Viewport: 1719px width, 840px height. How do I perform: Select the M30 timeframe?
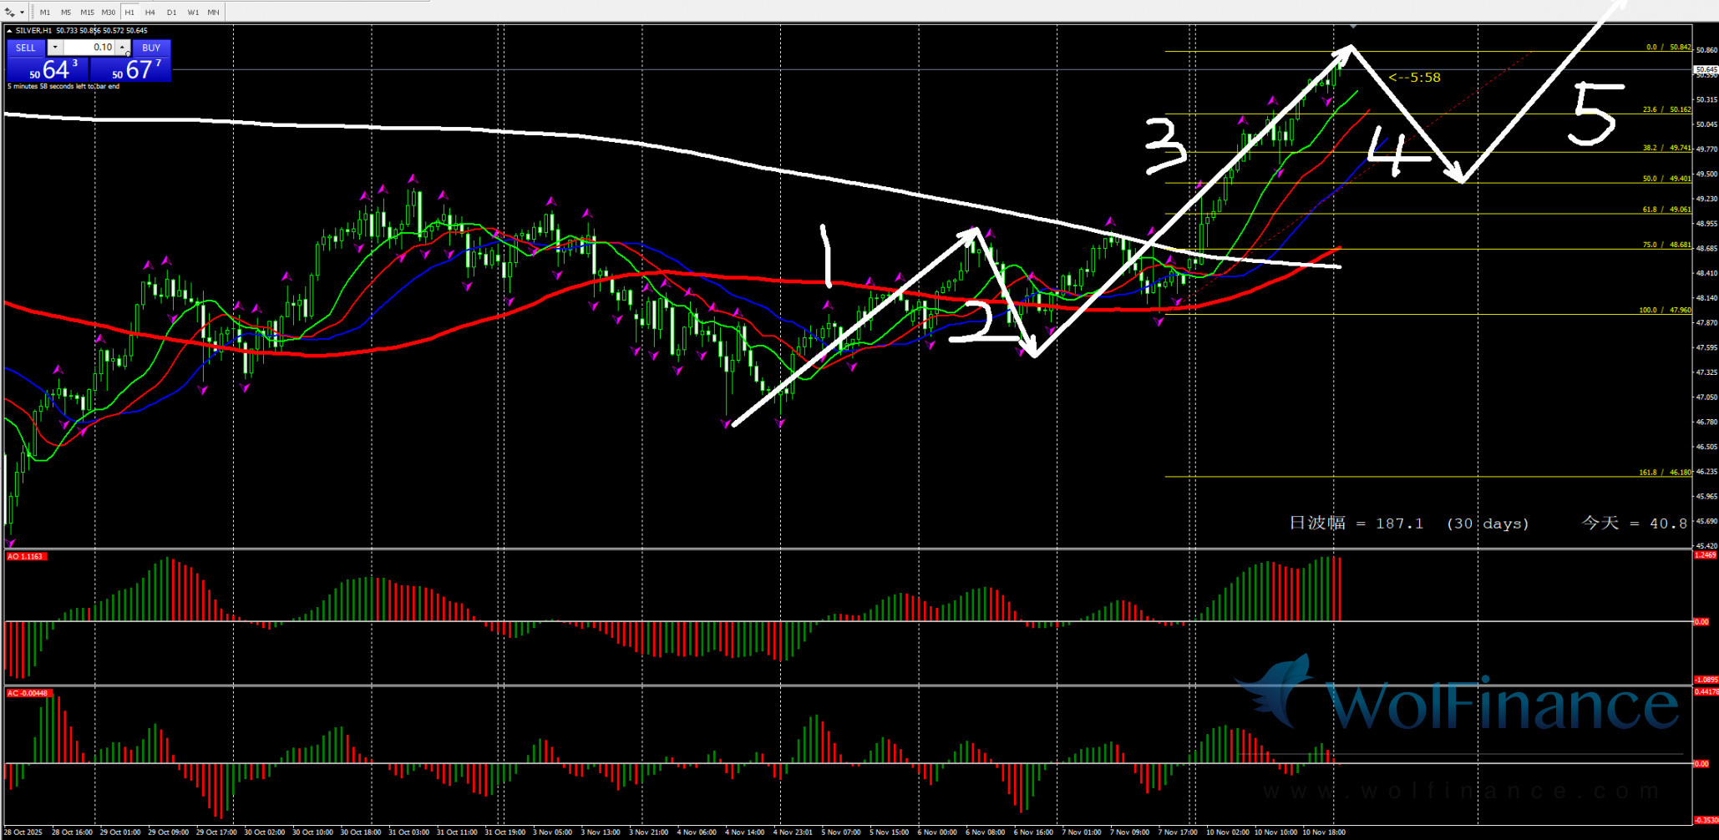click(x=109, y=13)
